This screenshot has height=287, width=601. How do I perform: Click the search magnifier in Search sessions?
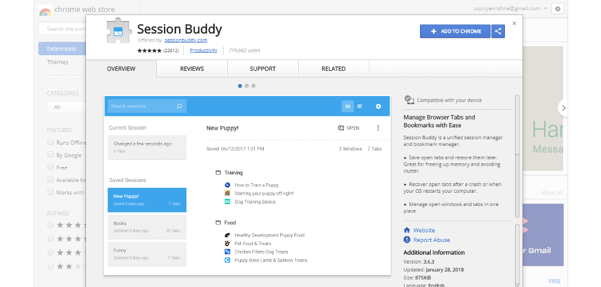179,106
